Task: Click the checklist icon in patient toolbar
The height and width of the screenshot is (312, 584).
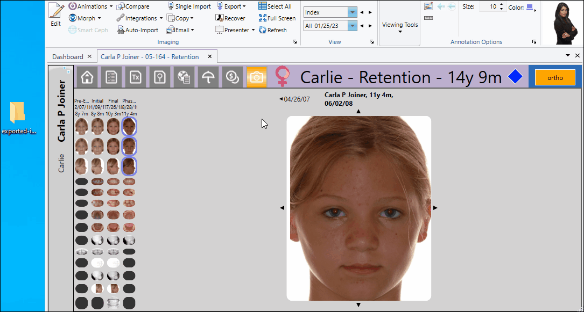Action: [111, 77]
